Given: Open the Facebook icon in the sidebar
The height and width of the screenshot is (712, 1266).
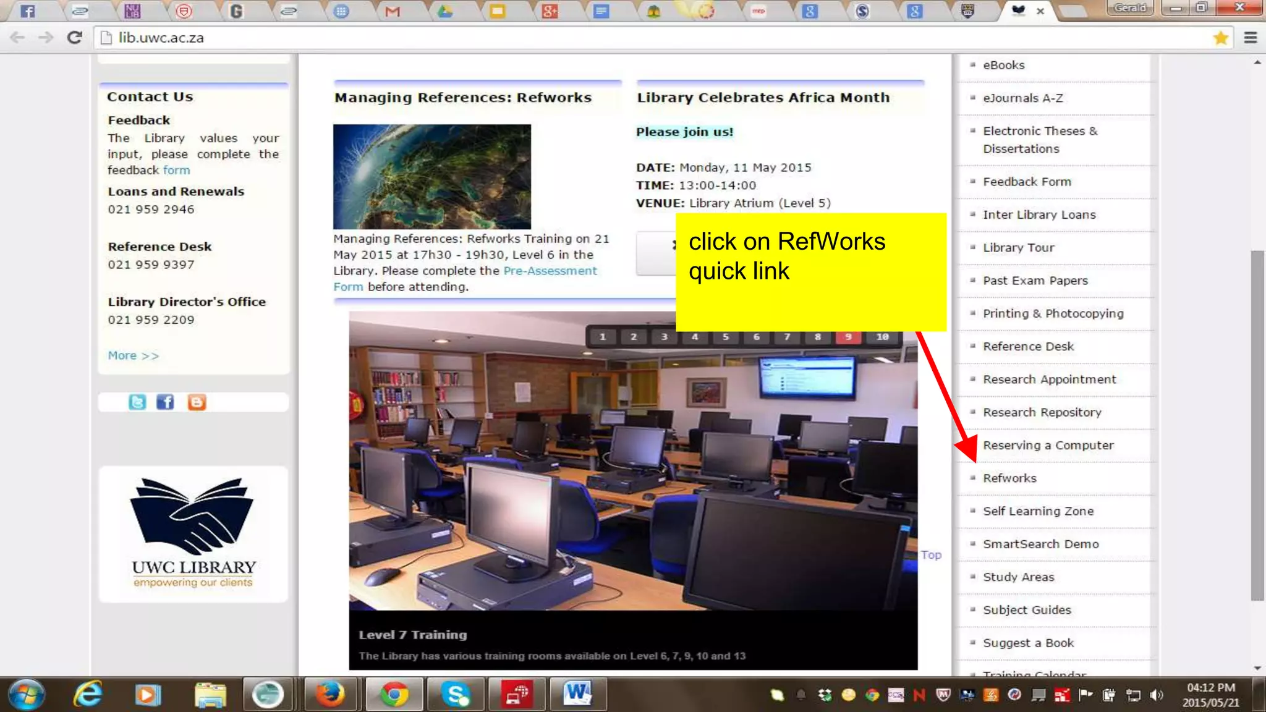Looking at the screenshot, I should point(165,402).
